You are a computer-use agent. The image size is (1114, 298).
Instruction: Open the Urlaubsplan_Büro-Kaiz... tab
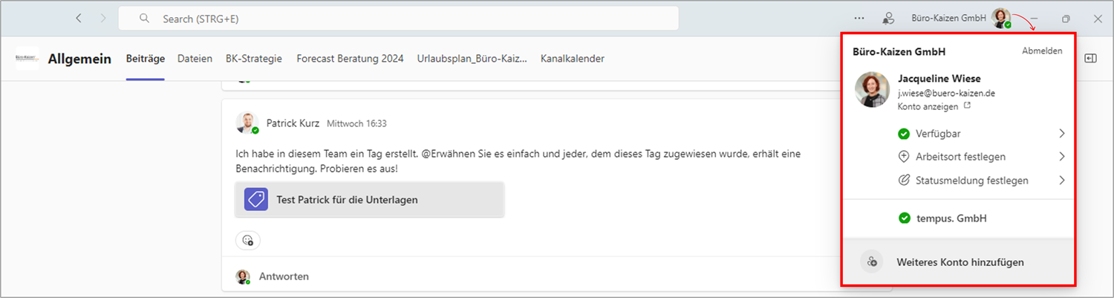click(472, 59)
